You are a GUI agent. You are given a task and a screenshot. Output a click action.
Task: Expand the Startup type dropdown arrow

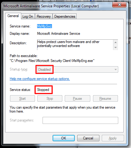(x=115, y=70)
